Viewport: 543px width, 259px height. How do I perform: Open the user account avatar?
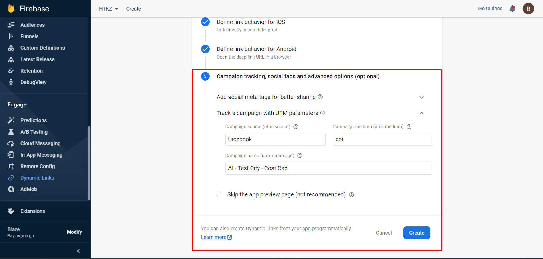coord(528,9)
